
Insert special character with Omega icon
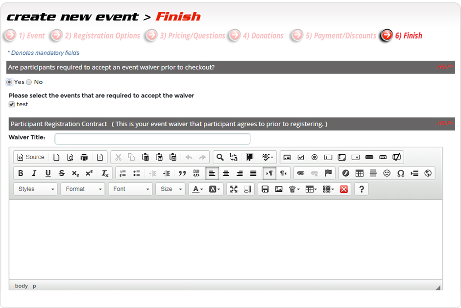[401, 173]
